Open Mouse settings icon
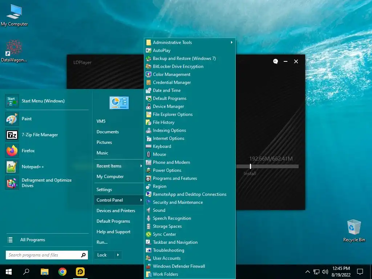Screen dimensions: 372x279 pos(149,154)
